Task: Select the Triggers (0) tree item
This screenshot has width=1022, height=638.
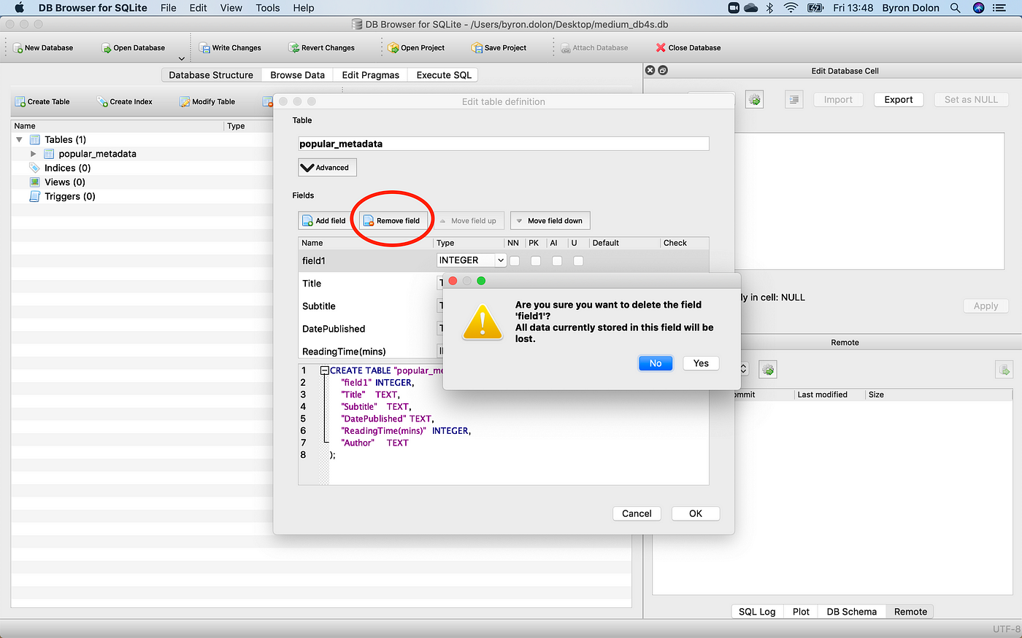Action: [69, 196]
